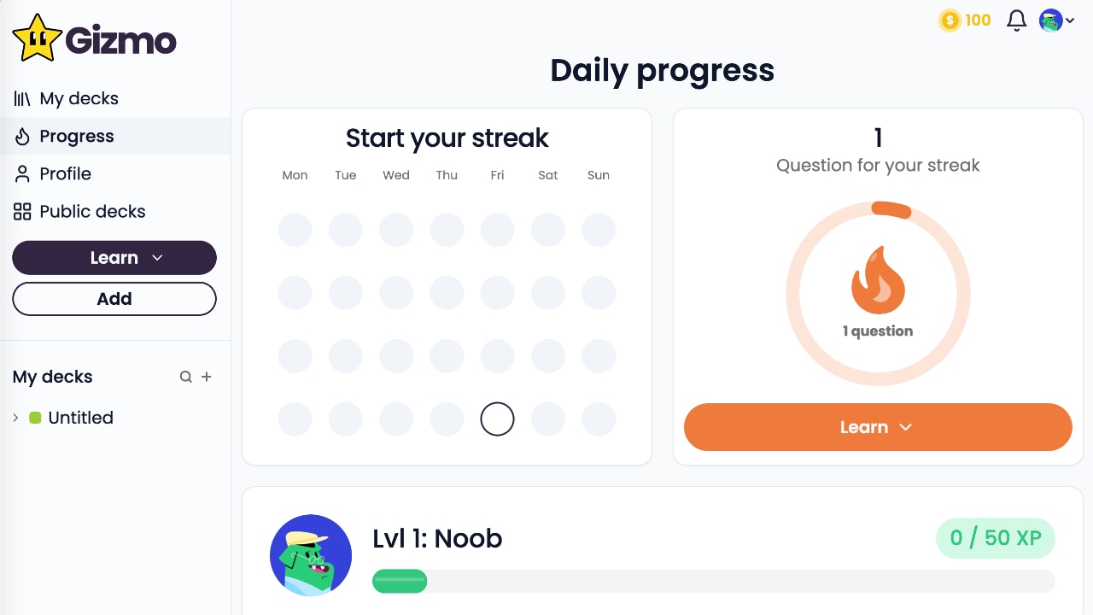The height and width of the screenshot is (615, 1093).
Task: Add a new deck with plus icon
Action: 207,377
